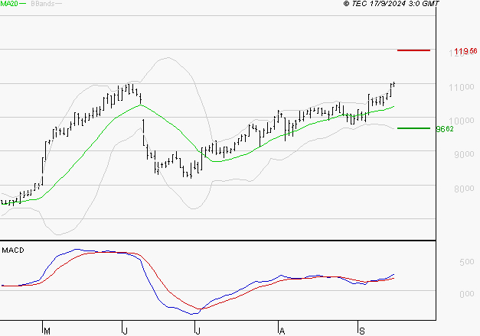Click the TEC 17/9/2024 copyright text
The image size is (480, 336).
tap(391, 4)
